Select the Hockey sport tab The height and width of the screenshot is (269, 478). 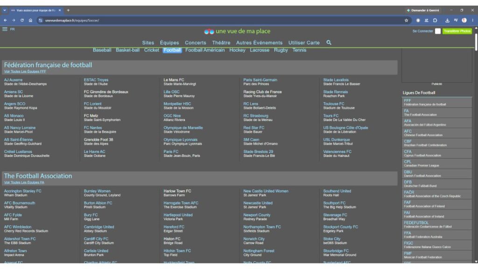[x=237, y=50]
